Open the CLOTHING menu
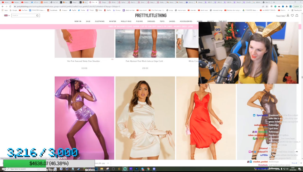This screenshot has height=172, width=303. point(100,21)
